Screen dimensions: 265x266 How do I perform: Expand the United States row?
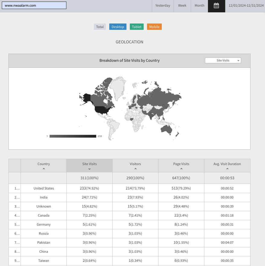[x=17, y=188]
